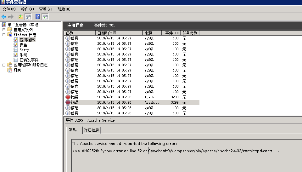This screenshot has height=172, width=302.
Task: Open the 查看 menu
Action: (x=45, y=9)
